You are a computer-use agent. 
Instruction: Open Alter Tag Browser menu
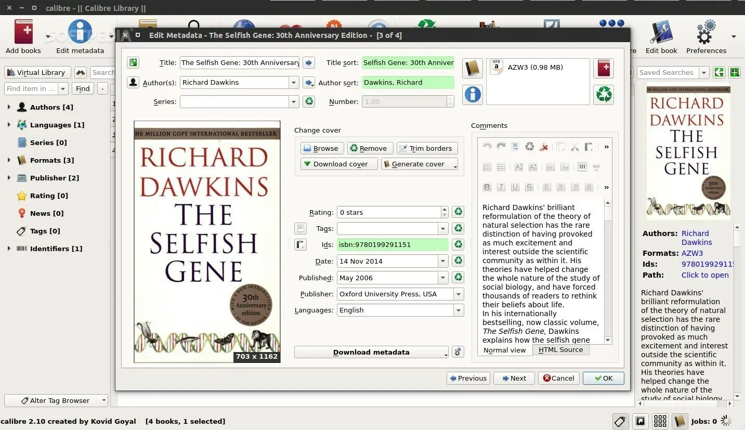pyautogui.click(x=56, y=400)
